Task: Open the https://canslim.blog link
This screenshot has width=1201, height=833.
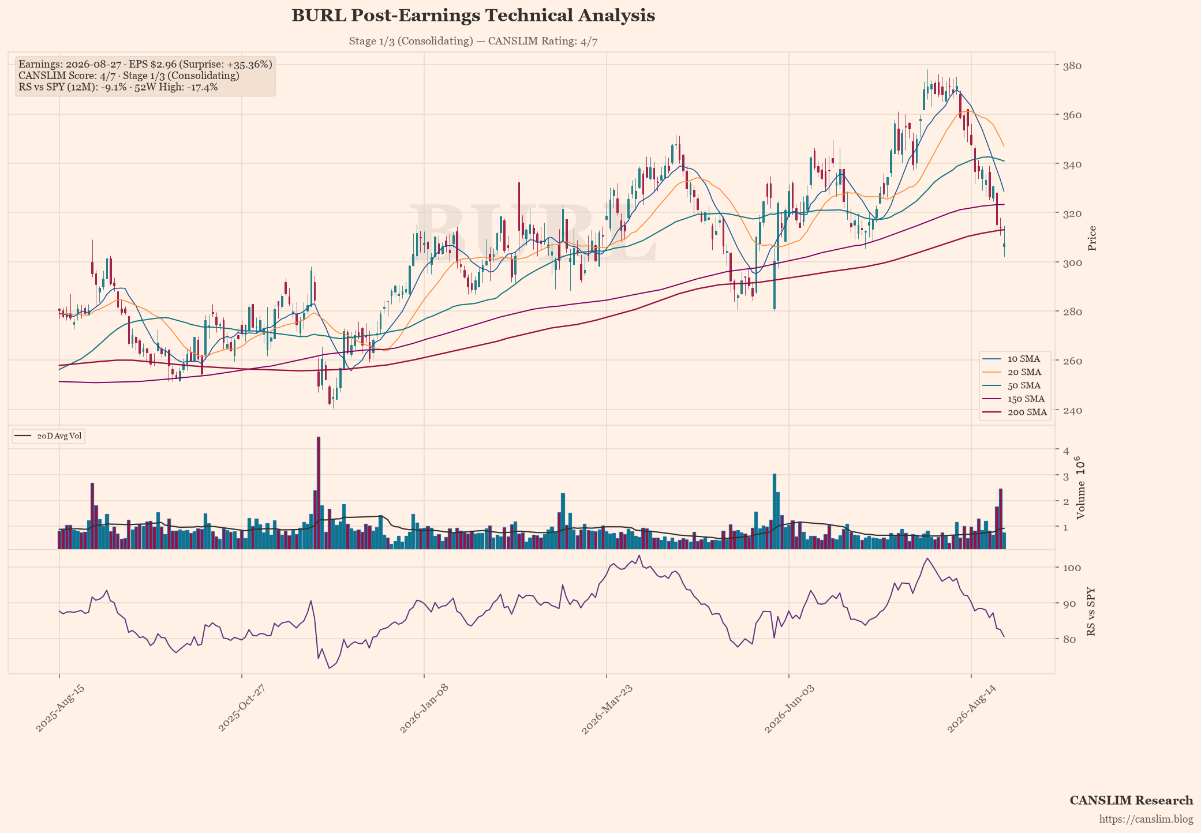Action: 1146,819
